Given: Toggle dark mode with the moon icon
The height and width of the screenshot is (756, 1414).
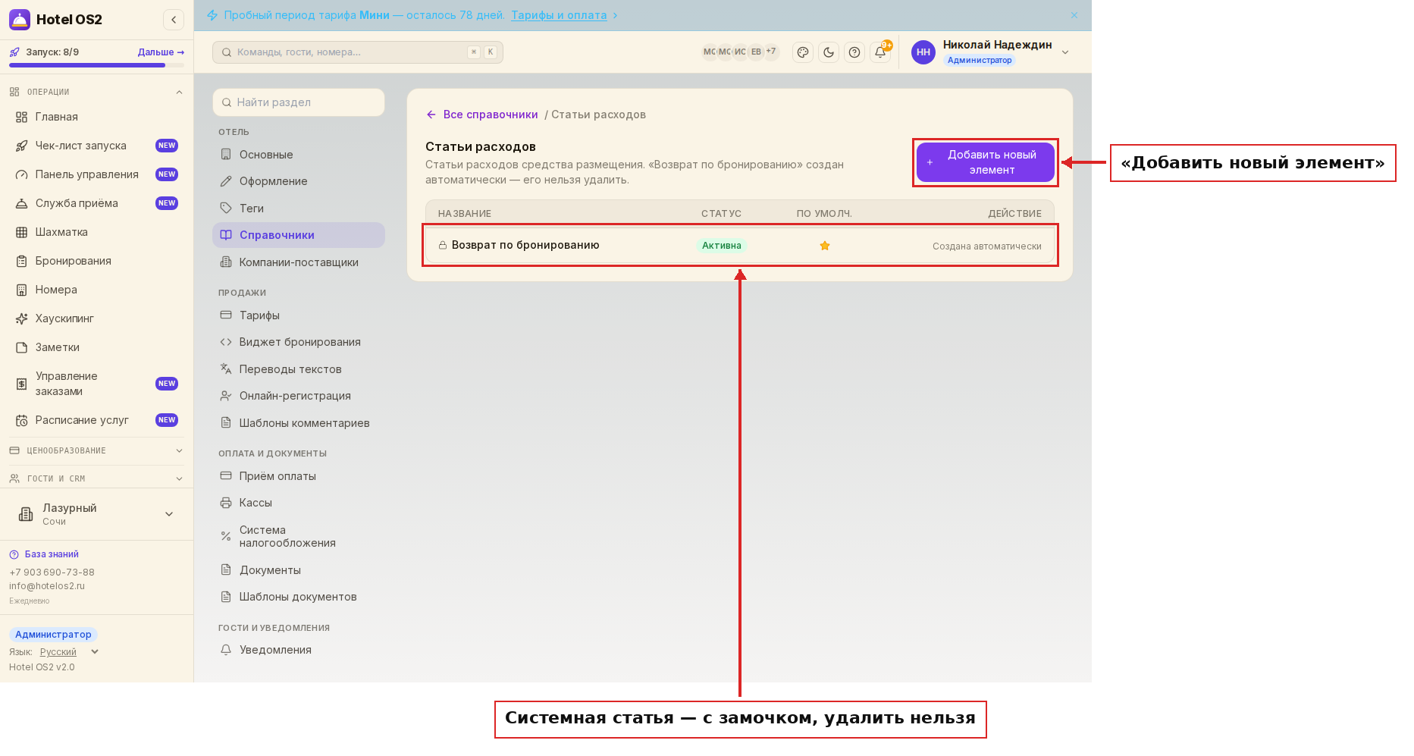Looking at the screenshot, I should (x=829, y=52).
